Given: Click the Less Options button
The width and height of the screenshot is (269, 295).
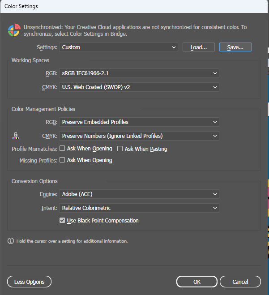Looking at the screenshot, I should pos(30,282).
